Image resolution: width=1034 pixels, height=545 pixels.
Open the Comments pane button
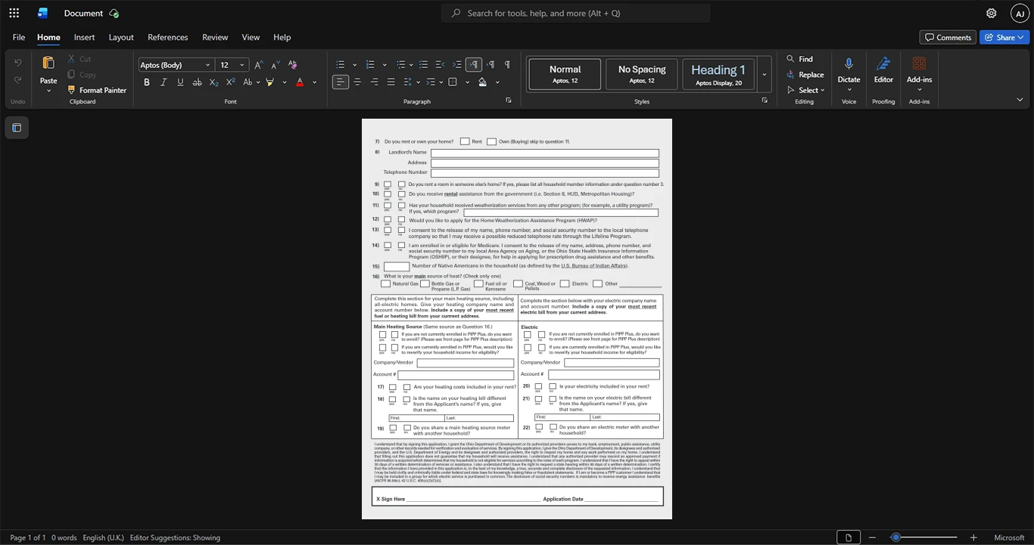pos(948,37)
